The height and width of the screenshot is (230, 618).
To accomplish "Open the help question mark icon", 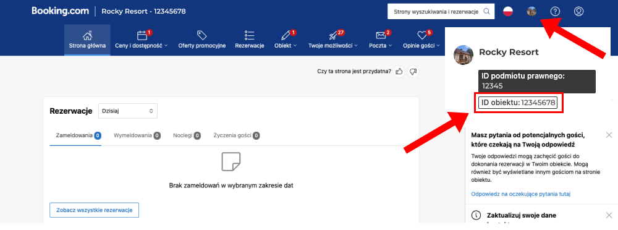I will point(555,12).
